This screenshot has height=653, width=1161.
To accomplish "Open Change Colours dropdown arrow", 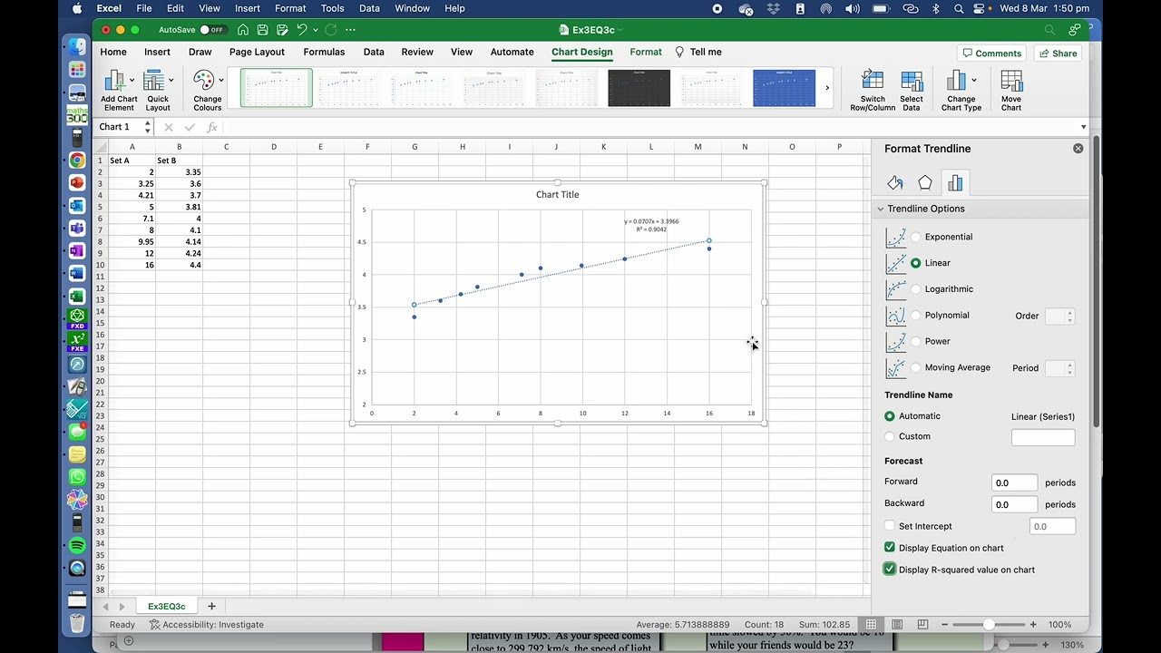I will pos(220,81).
